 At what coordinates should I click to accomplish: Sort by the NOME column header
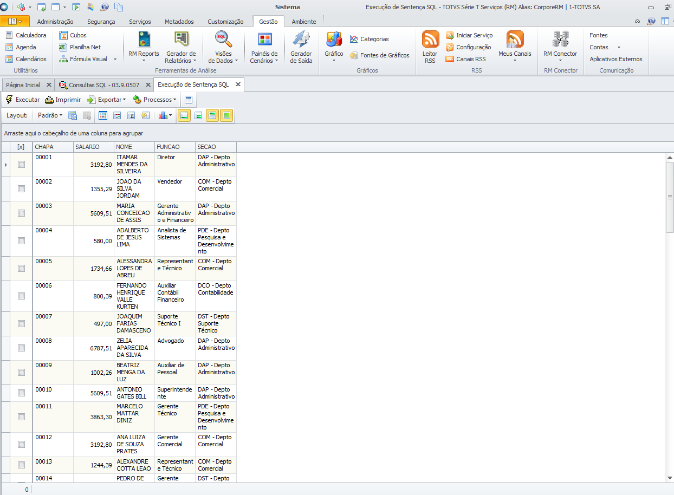[134, 147]
